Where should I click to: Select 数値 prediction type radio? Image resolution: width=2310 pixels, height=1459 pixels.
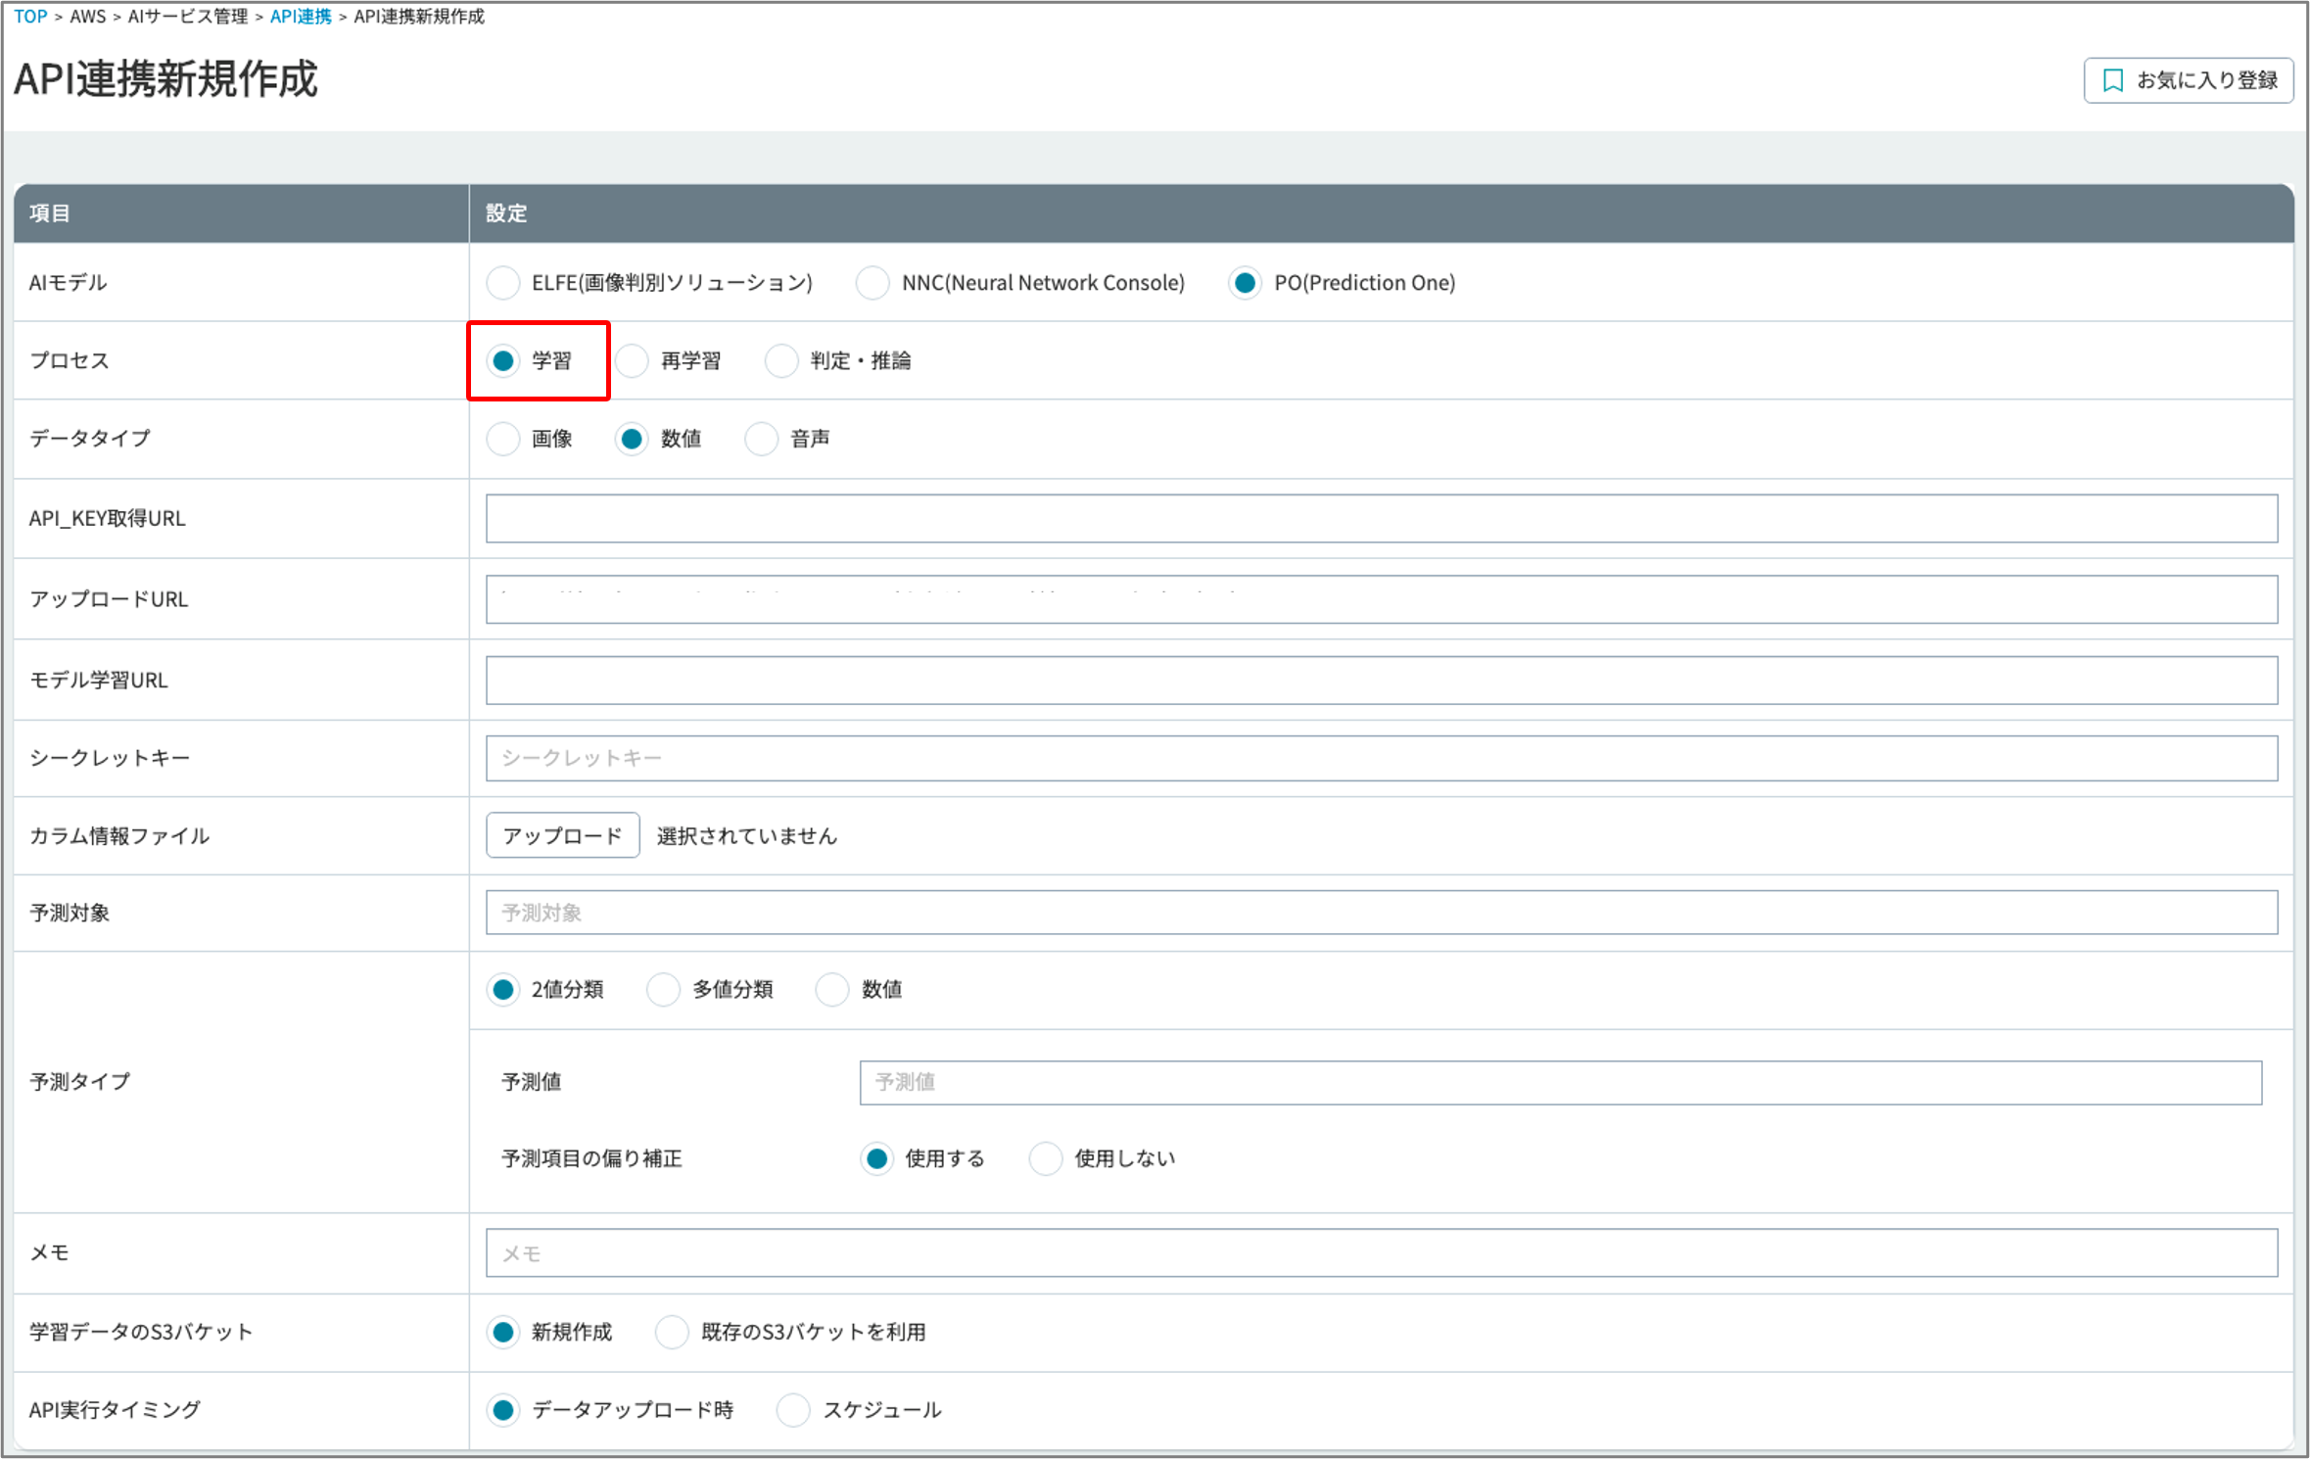point(832,990)
